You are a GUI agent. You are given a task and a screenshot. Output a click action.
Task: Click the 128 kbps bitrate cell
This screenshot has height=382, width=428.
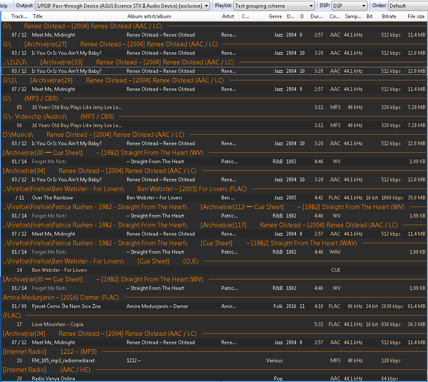[x=391, y=361]
